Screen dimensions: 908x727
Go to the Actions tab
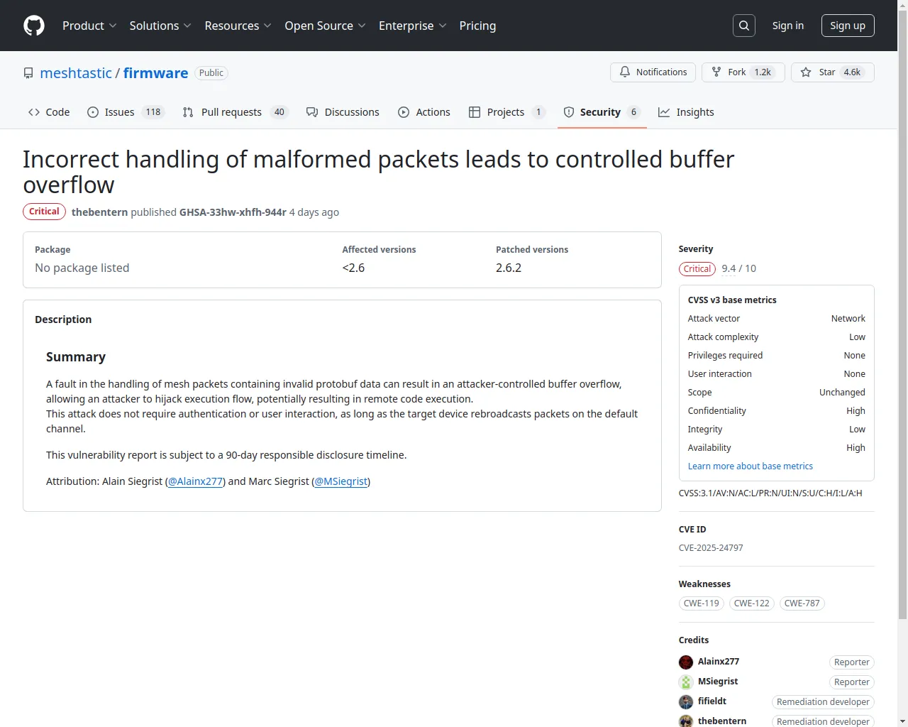point(424,112)
